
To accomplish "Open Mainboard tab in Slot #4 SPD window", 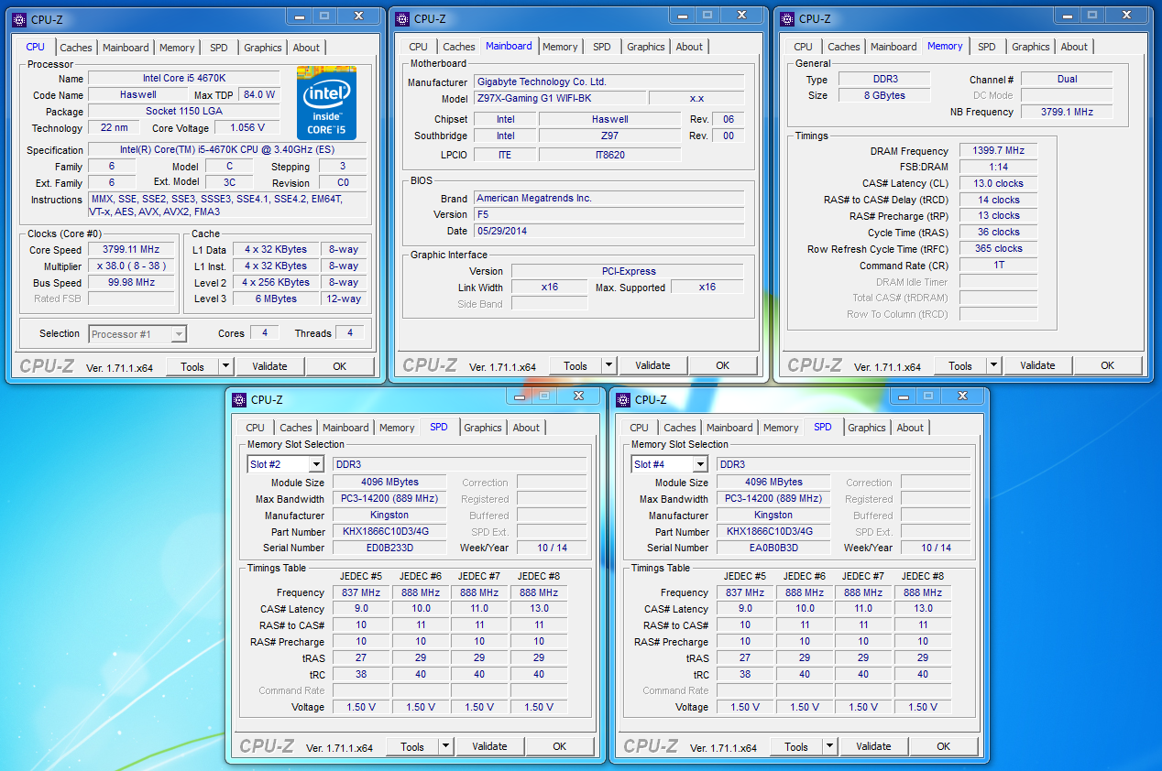I will pyautogui.click(x=729, y=428).
